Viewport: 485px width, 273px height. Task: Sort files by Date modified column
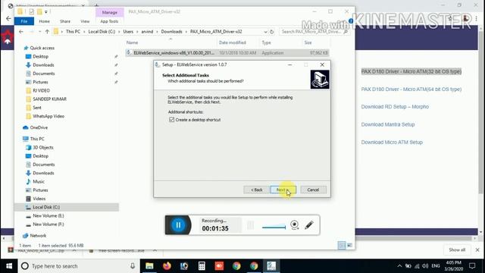[x=233, y=42]
